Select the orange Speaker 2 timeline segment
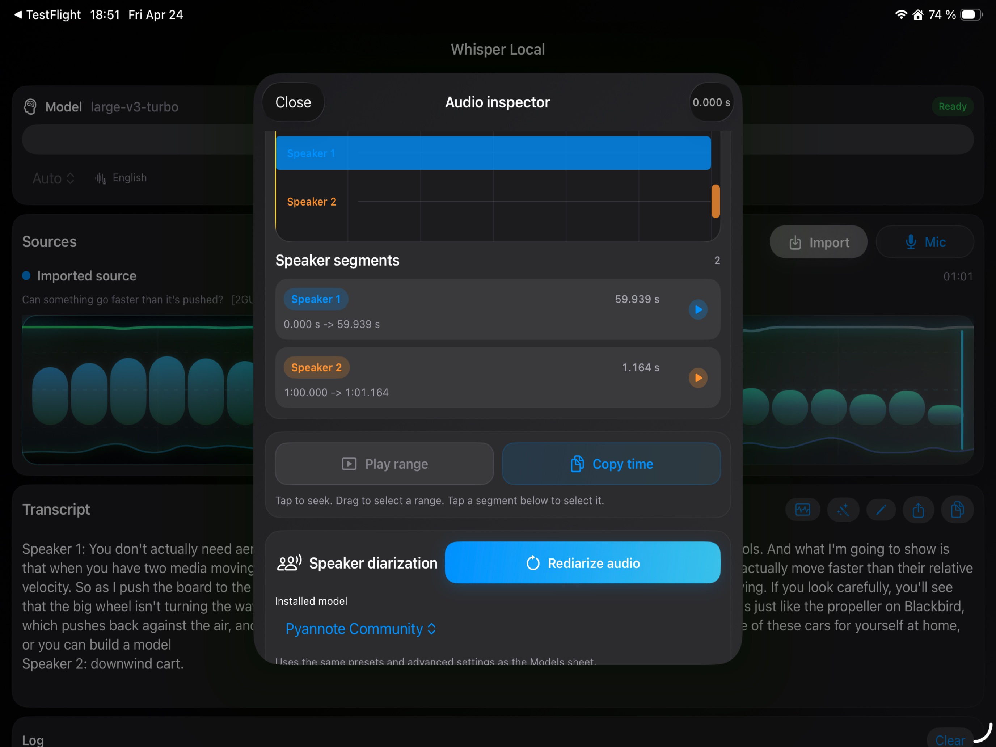Screen dimensions: 996x747 coord(715,201)
